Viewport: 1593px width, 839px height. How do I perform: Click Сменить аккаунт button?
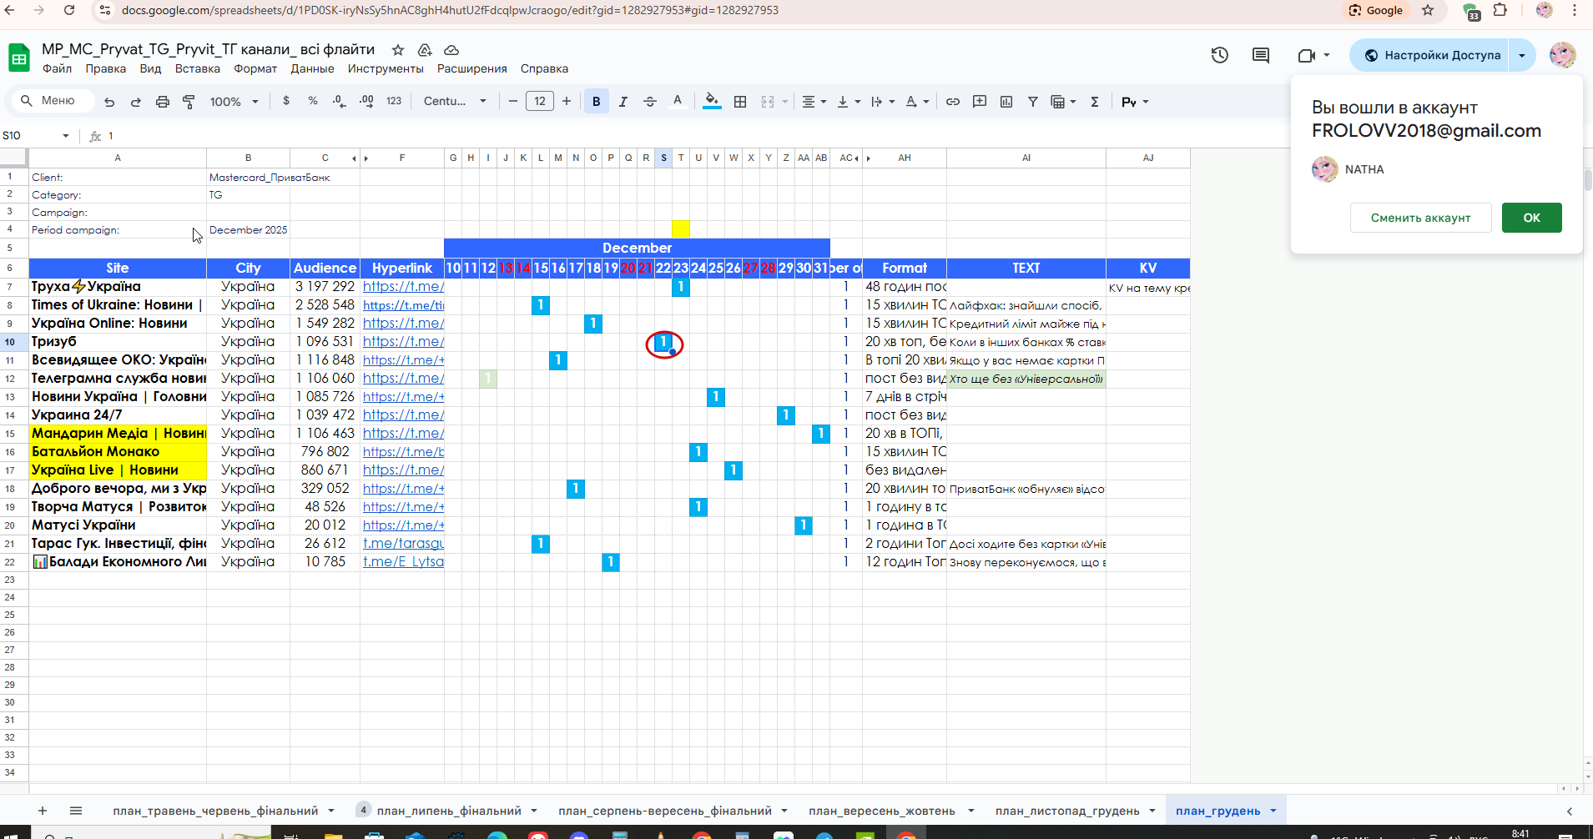[x=1420, y=218]
